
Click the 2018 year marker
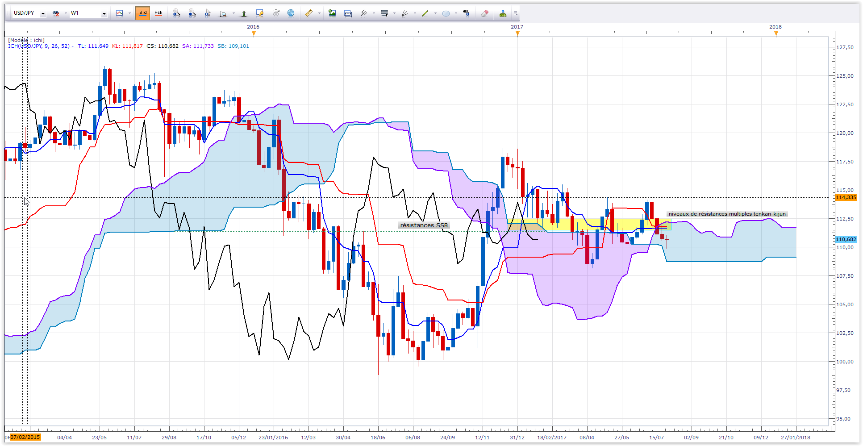(x=775, y=27)
